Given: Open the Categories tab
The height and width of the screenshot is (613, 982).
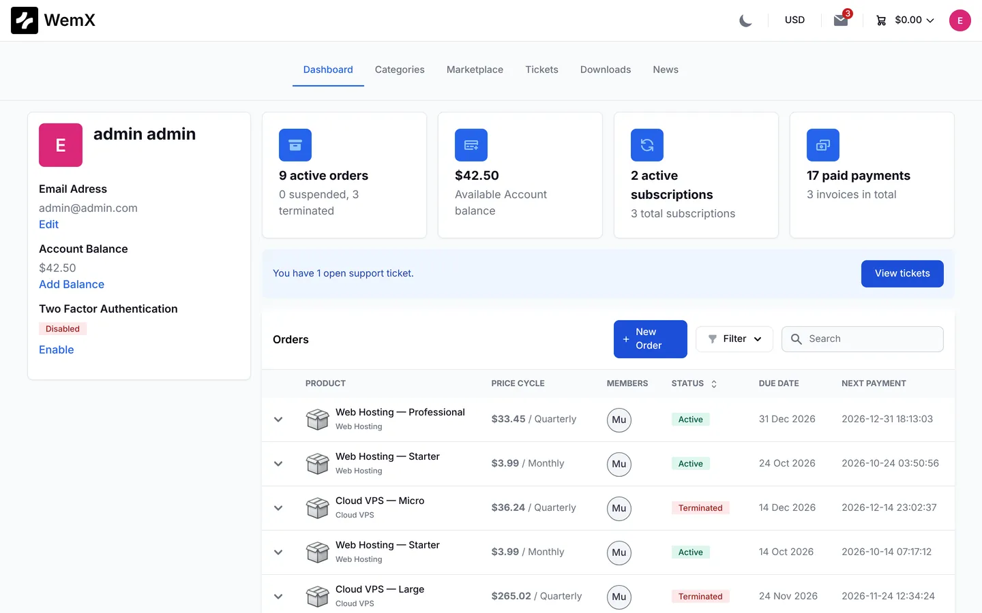Looking at the screenshot, I should [x=400, y=69].
